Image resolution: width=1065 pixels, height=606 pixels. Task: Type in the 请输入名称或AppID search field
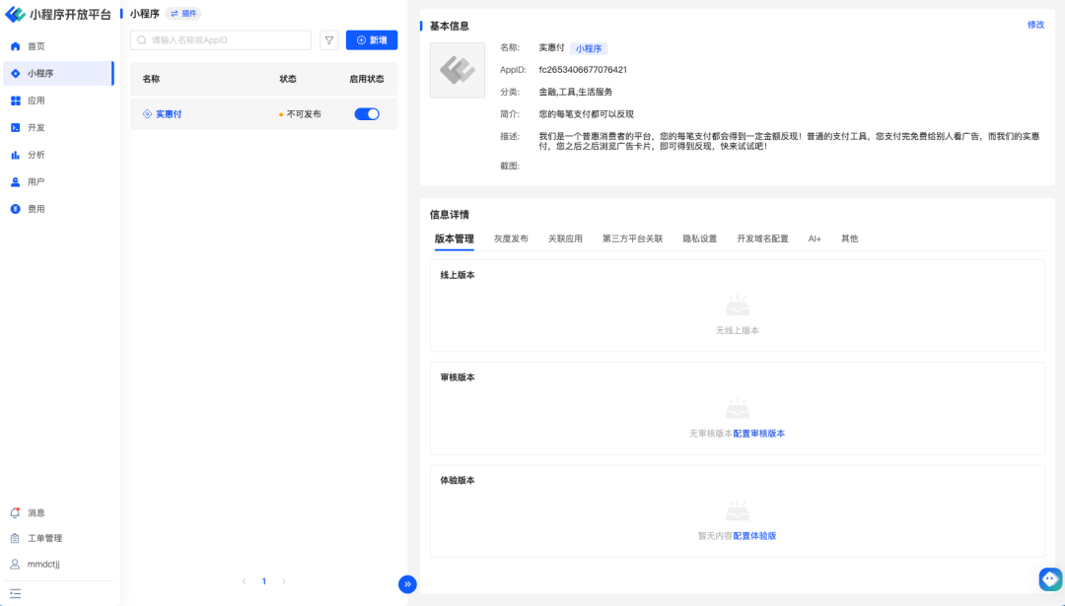coord(220,39)
